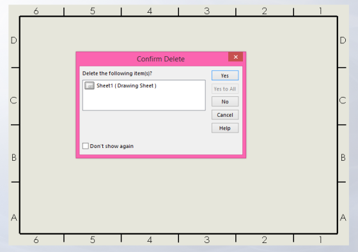Enable the Don't show again checkbox

click(86, 146)
